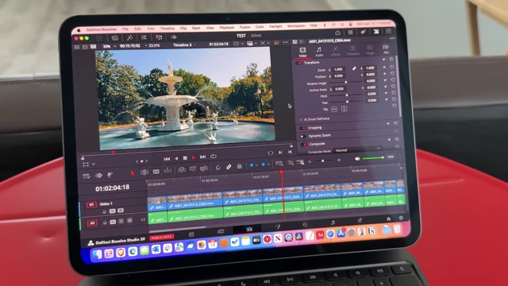Expand the AI Smart Reframe section
This screenshot has height=286, width=508.
click(301, 120)
